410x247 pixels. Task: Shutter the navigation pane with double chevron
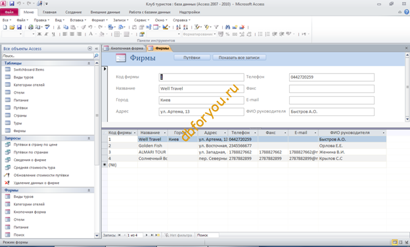[x=97, y=48]
